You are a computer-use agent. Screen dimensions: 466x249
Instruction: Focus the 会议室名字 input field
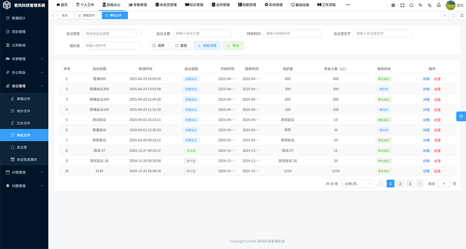[x=383, y=34]
